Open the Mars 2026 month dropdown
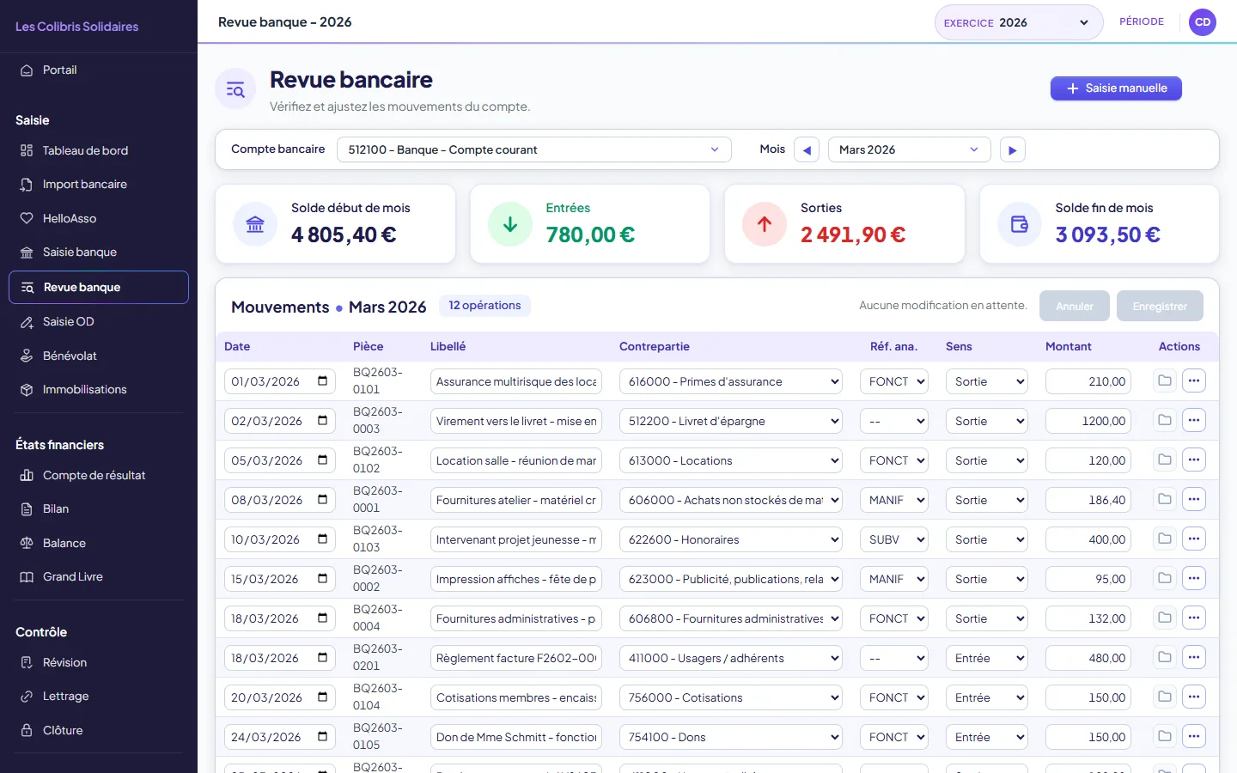Viewport: 1237px width, 773px height. coord(909,149)
